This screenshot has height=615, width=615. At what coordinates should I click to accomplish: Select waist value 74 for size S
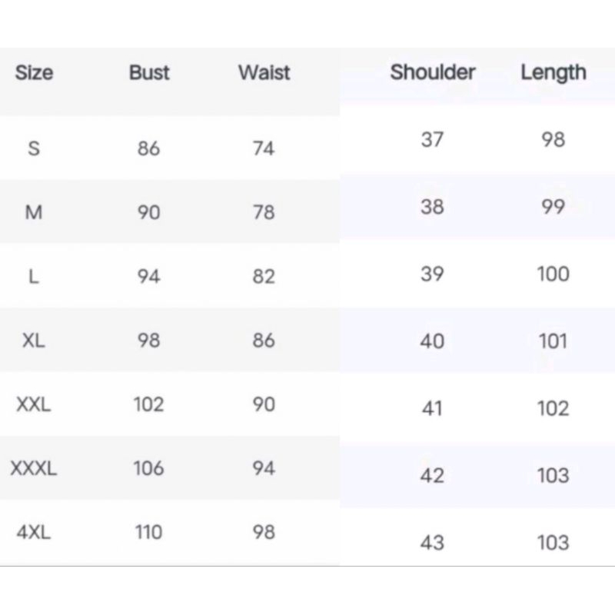(264, 148)
